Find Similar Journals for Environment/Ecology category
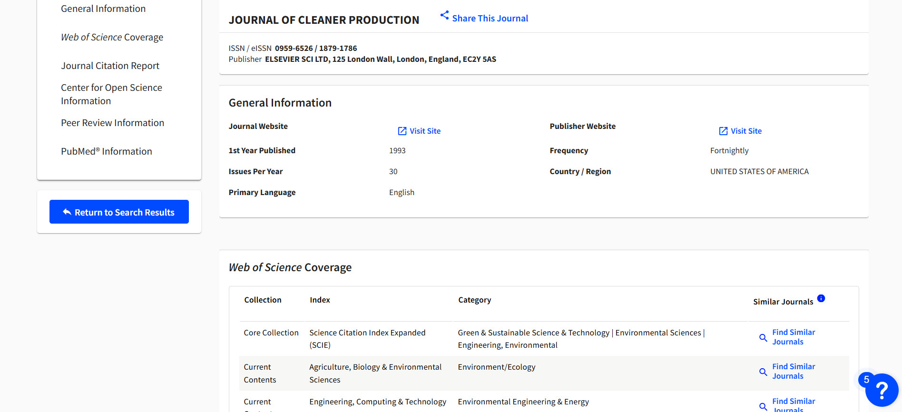902x412 pixels. point(794,371)
